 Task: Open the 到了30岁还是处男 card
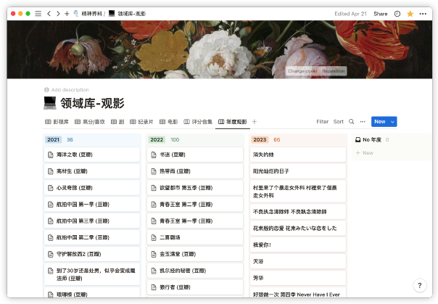point(92,274)
